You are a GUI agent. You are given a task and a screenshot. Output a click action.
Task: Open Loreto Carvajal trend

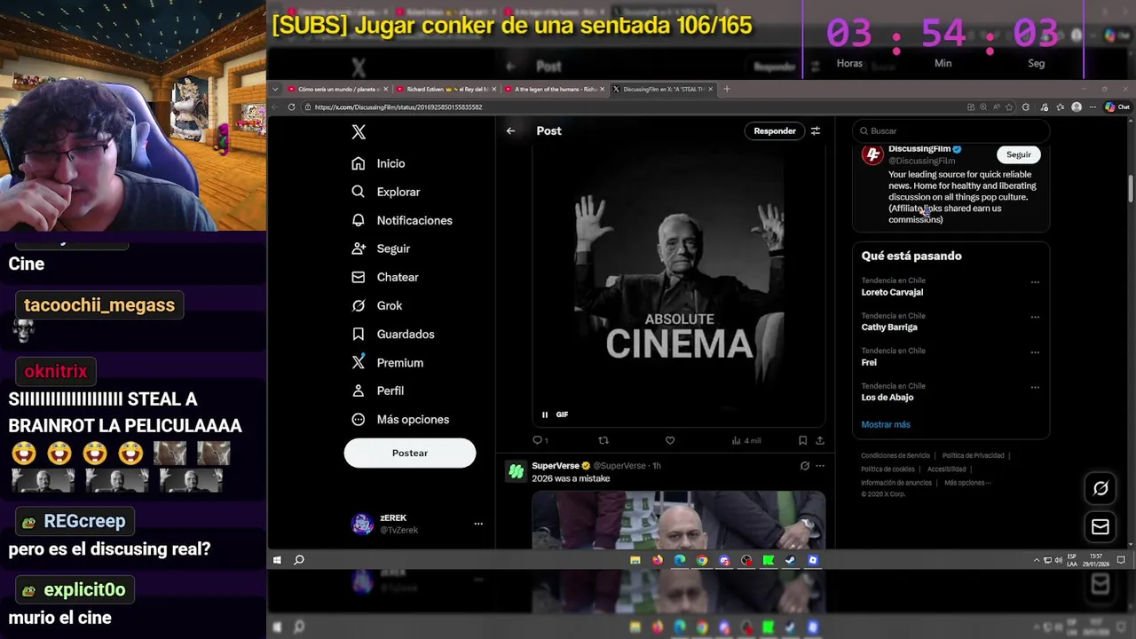coord(892,292)
